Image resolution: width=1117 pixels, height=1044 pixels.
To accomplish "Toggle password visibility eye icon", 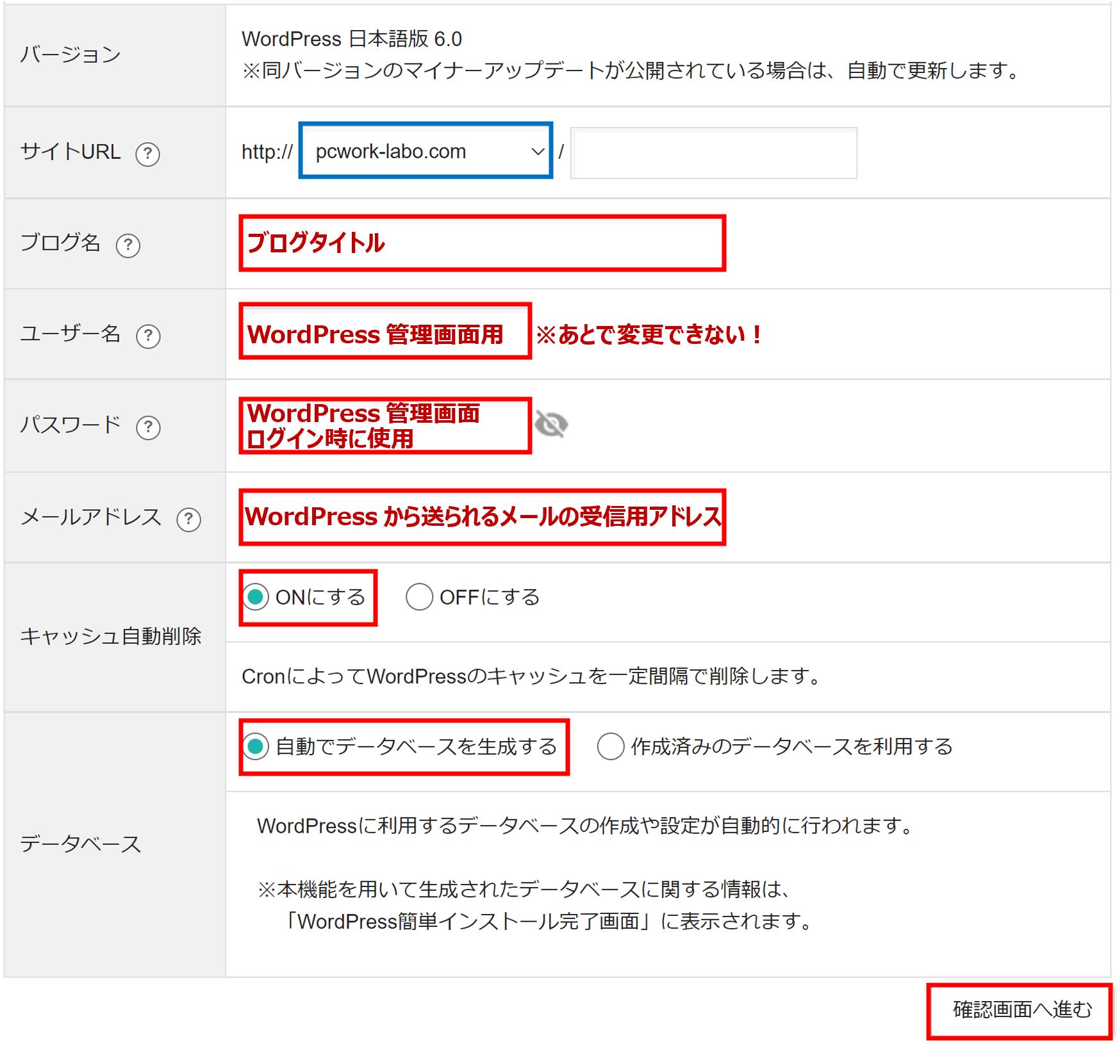I will [x=551, y=424].
